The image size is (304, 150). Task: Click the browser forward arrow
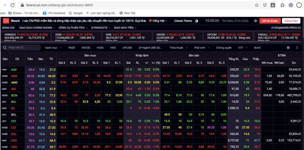4,5
